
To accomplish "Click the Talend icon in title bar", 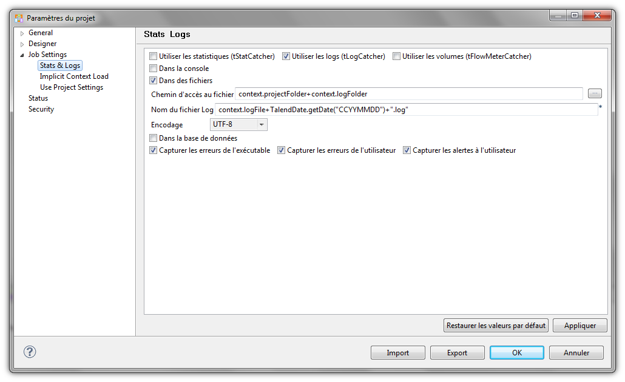I will click(x=19, y=18).
